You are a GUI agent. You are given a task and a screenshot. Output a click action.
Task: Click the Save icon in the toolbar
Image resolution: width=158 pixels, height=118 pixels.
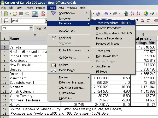point(21,13)
